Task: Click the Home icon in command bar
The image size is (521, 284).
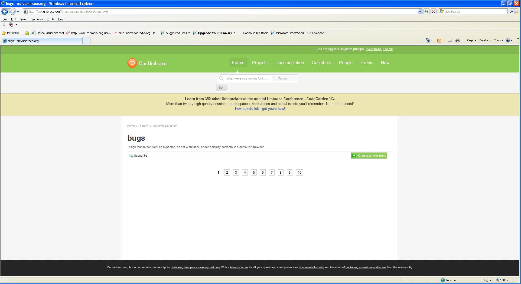Action: point(428,40)
